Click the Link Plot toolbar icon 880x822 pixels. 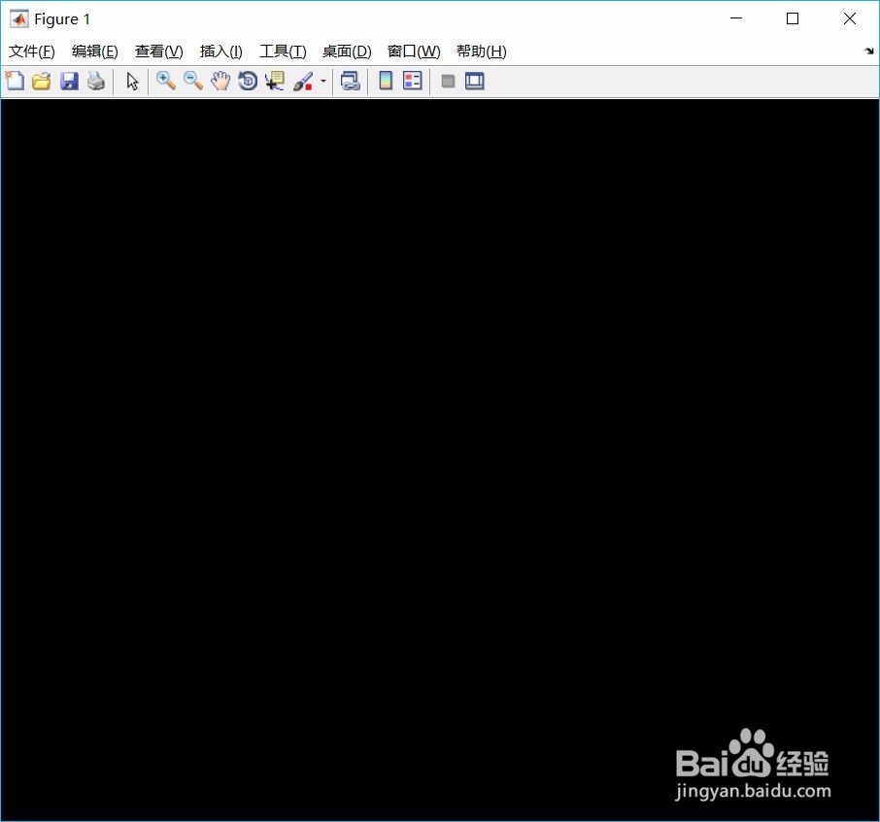[351, 81]
